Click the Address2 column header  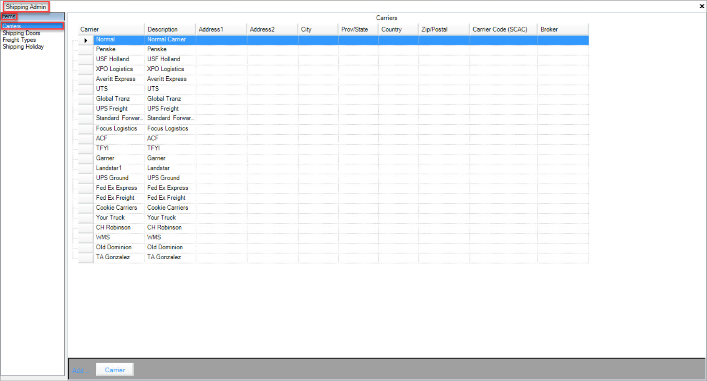pyautogui.click(x=272, y=29)
